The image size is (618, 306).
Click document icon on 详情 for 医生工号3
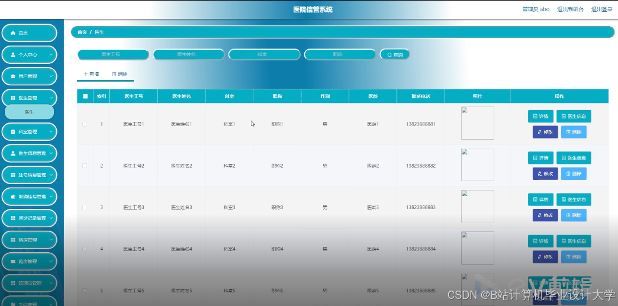click(535, 199)
